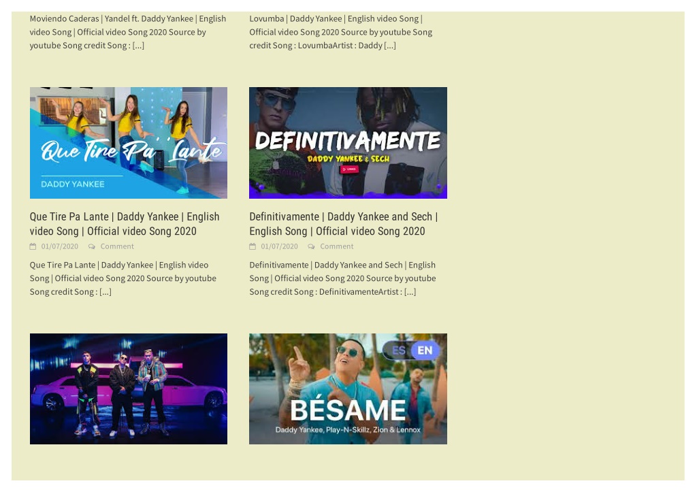The height and width of the screenshot is (492, 697).
Task: Click calendar icon under Definitivamente title
Action: coord(253,246)
